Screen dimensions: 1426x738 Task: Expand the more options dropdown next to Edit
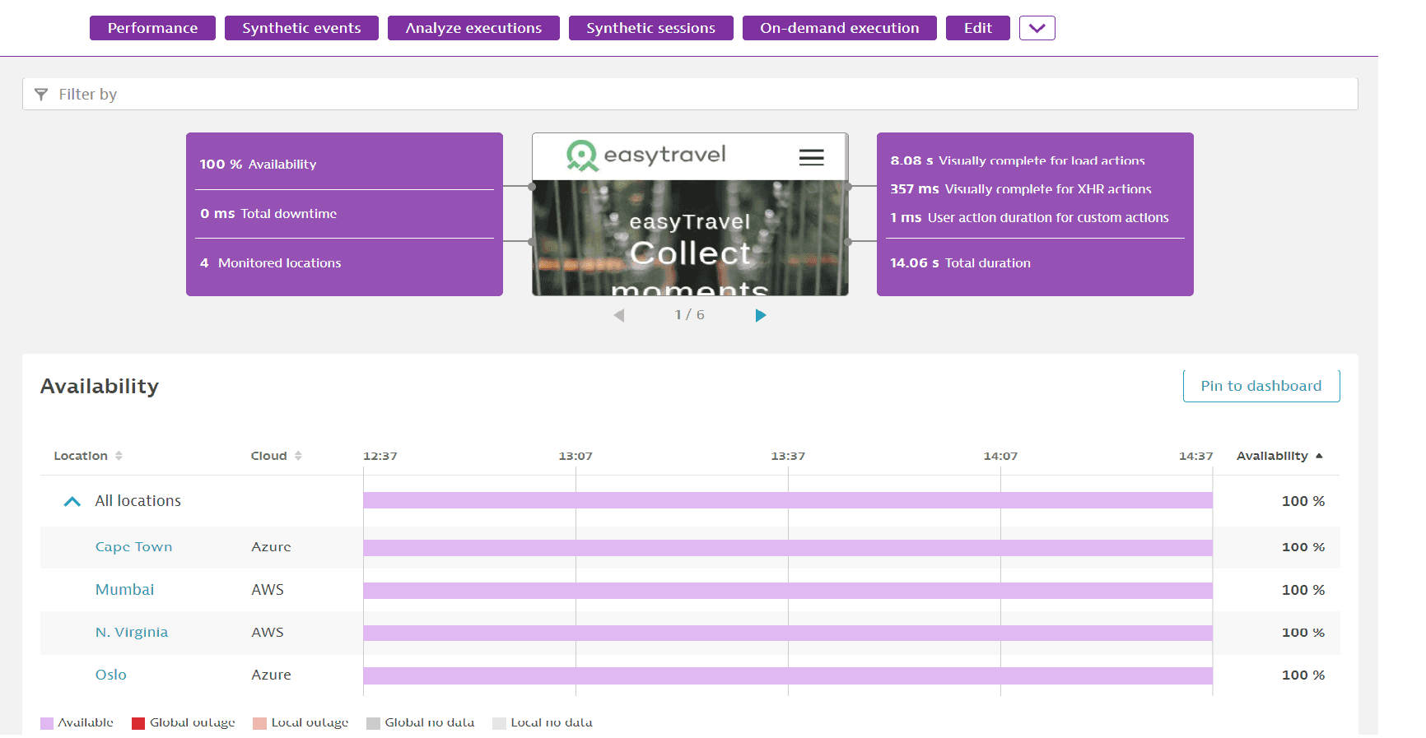(1037, 28)
